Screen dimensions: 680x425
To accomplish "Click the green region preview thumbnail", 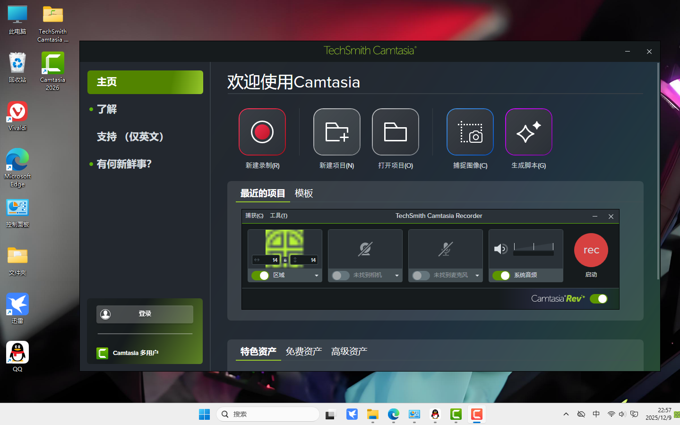I will (284, 248).
